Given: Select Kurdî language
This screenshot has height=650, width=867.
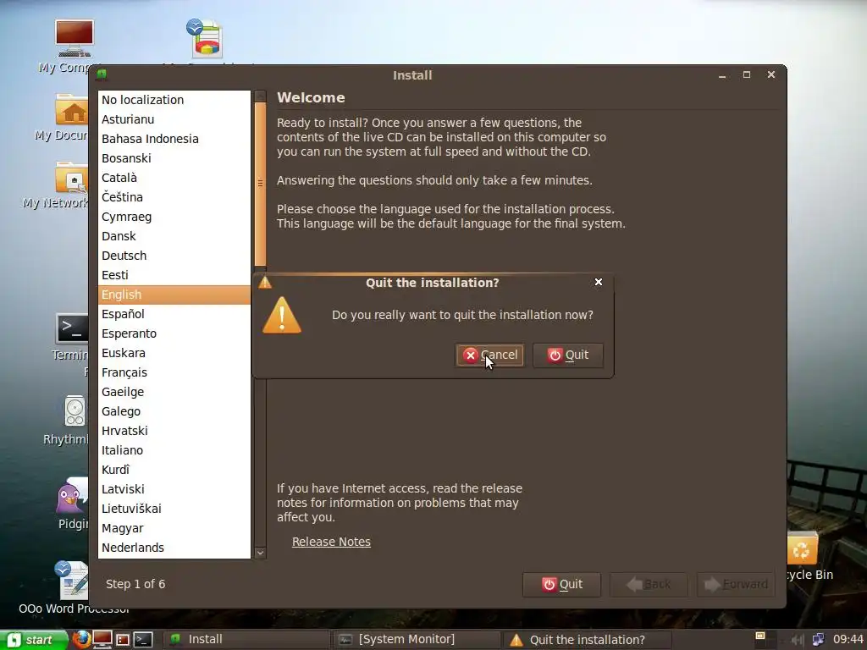Looking at the screenshot, I should (174, 470).
